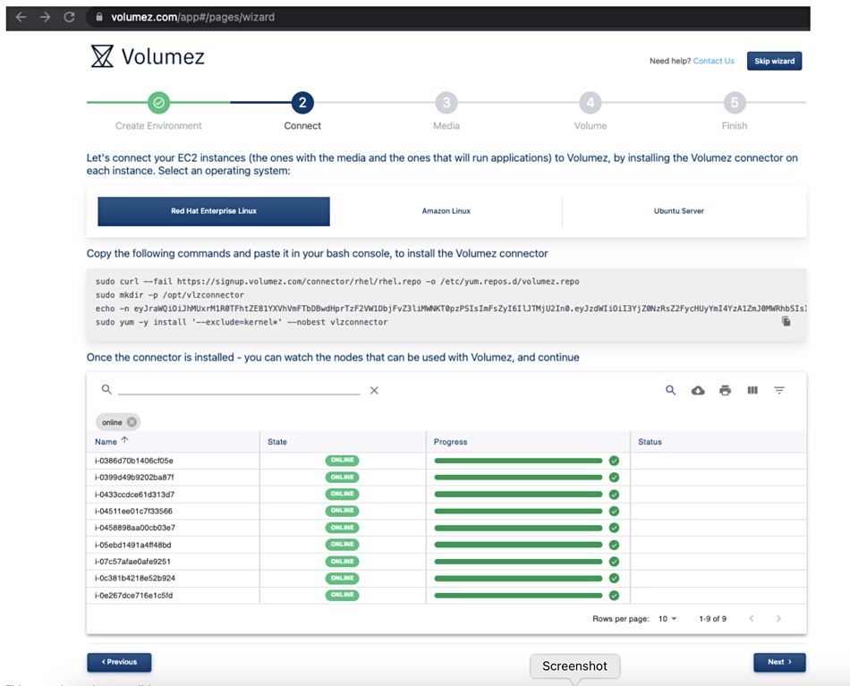Select node i-04511ee01c7f33566

pyautogui.click(x=133, y=511)
